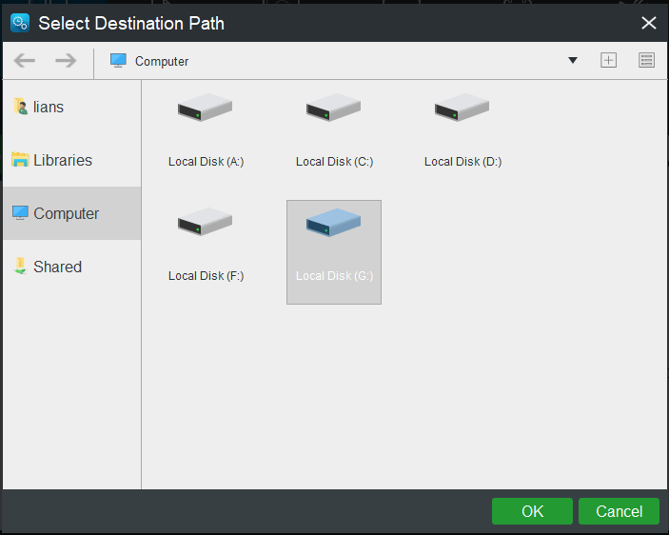This screenshot has height=535, width=669.
Task: Select Local Disk (G:) drive icon
Action: (x=333, y=222)
